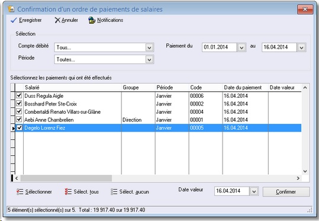Click the horizontal scrollbar left arrow

coord(17,178)
